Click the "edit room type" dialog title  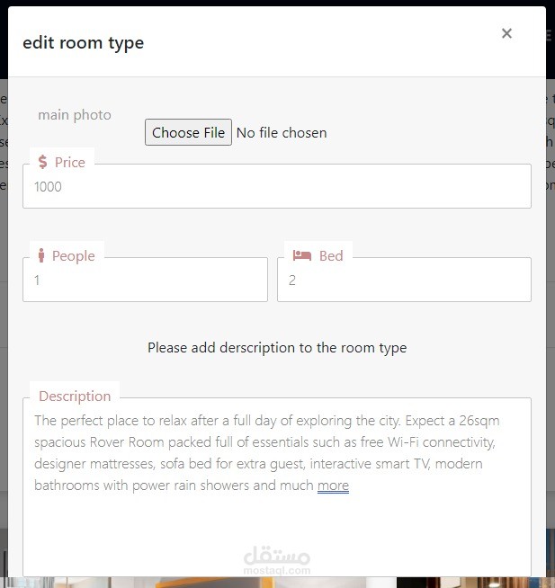pyautogui.click(x=83, y=42)
